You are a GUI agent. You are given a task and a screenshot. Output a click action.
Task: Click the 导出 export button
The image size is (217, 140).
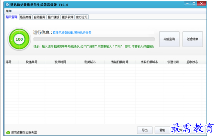[x=145, y=130]
